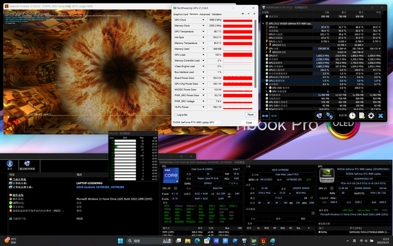Click the NVIDIA GeForce logo
Image resolution: width=393 pixels, height=246 pixels.
(x=327, y=176)
